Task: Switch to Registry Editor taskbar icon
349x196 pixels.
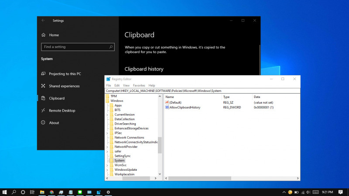Action: click(x=99, y=192)
